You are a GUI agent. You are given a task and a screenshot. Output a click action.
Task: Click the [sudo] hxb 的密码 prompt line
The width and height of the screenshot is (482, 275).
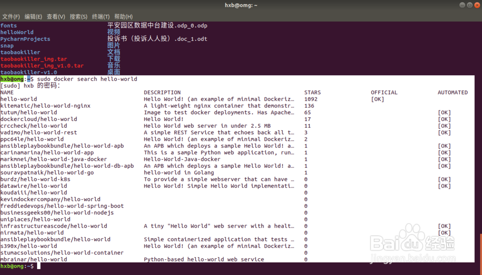coord(30,85)
